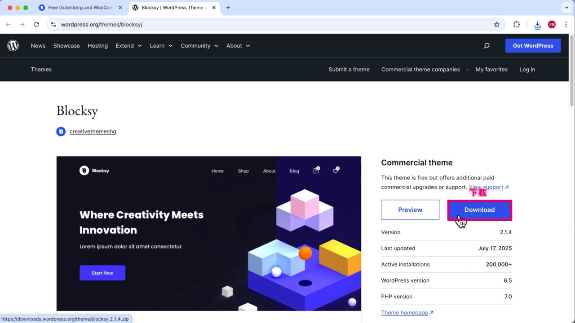This screenshot has height=323, width=575.
Task: Open the Showcase menu item
Action: click(66, 46)
